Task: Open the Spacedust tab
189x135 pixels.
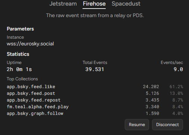Action: [126, 4]
